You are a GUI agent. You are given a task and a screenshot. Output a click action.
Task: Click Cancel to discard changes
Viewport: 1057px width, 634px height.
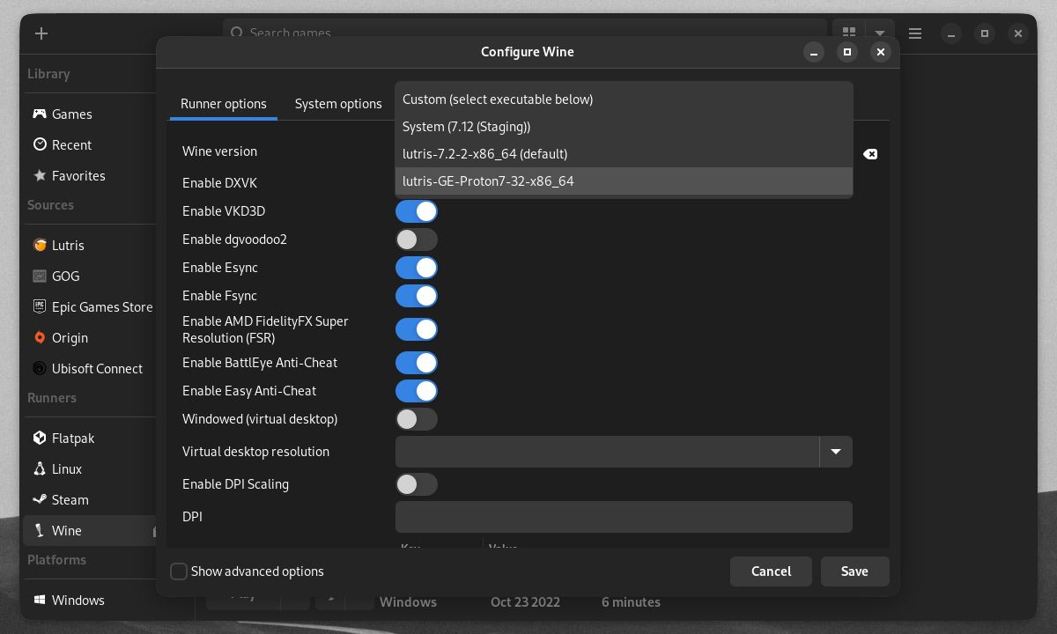pyautogui.click(x=771, y=571)
